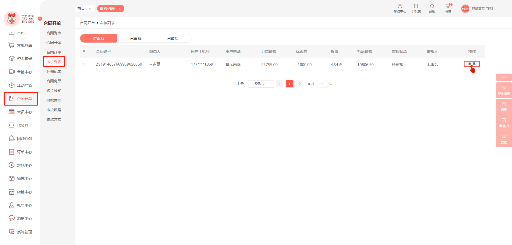Open 收款方式 in the submenu
This screenshot has width=512, height=245.
[x=54, y=119]
